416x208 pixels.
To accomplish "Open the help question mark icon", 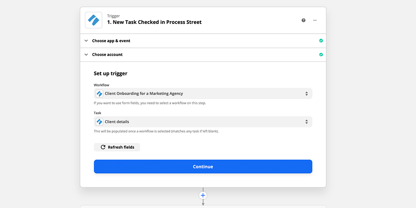I will pyautogui.click(x=303, y=20).
